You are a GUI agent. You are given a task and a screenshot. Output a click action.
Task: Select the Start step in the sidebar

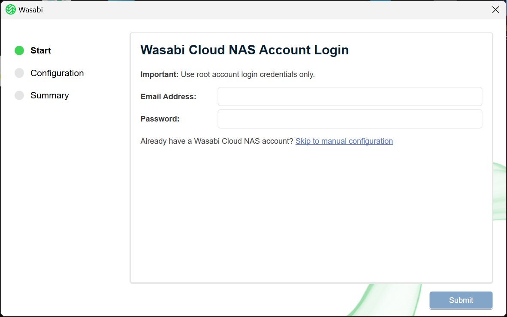coord(41,50)
